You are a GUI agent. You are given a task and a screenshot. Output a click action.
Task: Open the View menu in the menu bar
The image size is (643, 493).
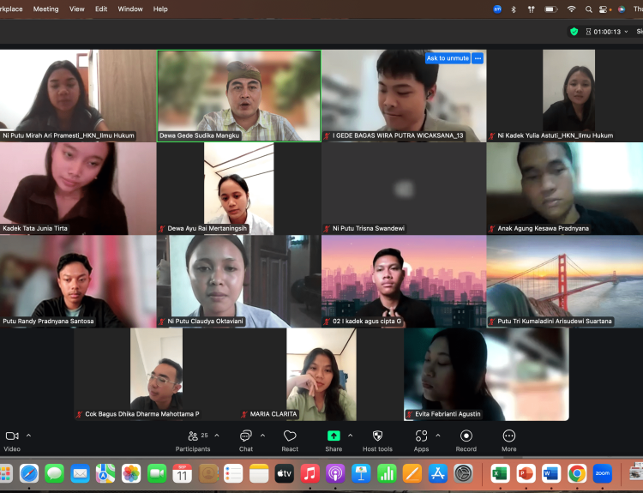click(77, 9)
